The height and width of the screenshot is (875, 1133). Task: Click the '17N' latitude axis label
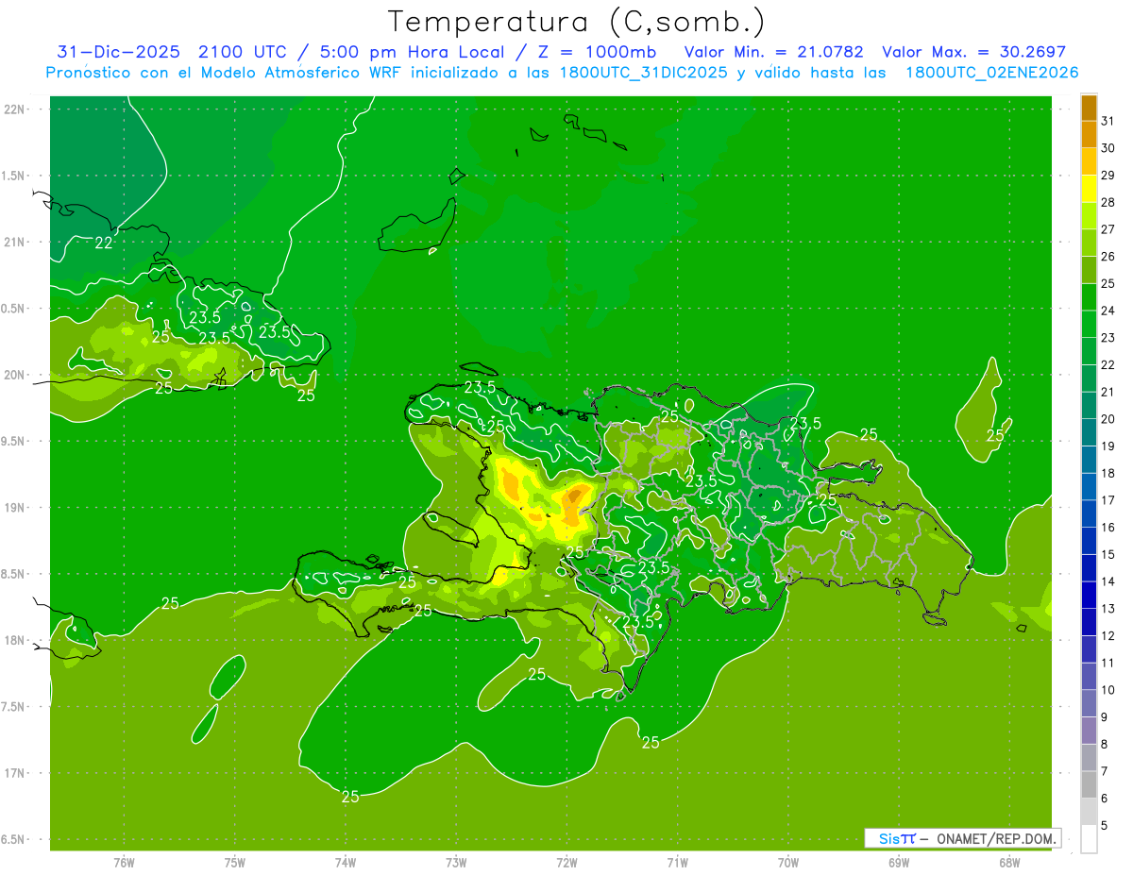(x=15, y=773)
